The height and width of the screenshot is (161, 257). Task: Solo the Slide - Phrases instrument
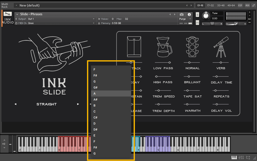coord(197,14)
